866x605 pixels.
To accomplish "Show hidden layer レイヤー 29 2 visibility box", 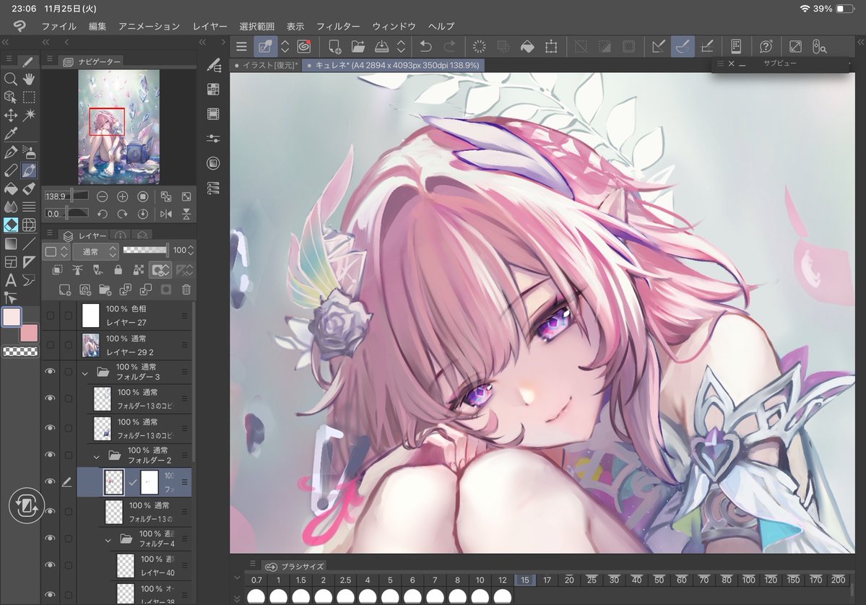I will click(x=51, y=345).
